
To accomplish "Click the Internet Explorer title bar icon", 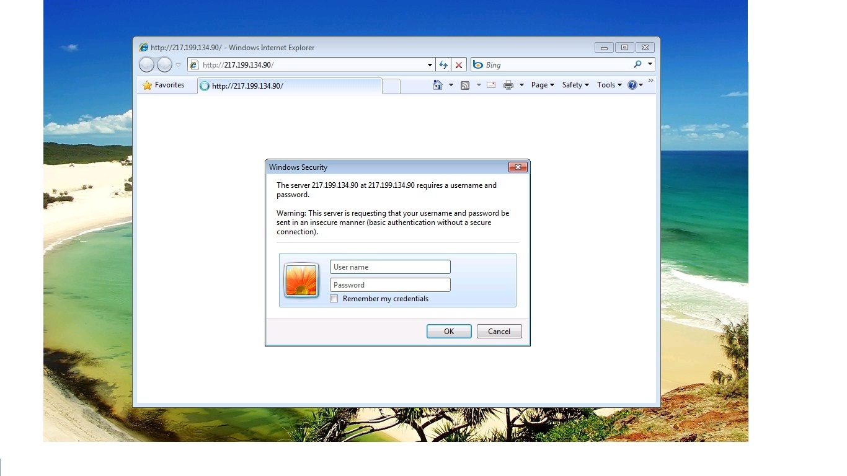I will click(x=144, y=47).
